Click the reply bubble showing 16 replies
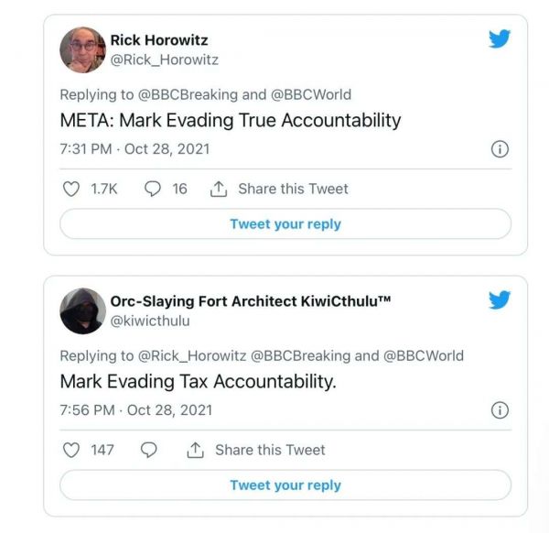Viewport: 549px width, 533px height. click(x=154, y=189)
